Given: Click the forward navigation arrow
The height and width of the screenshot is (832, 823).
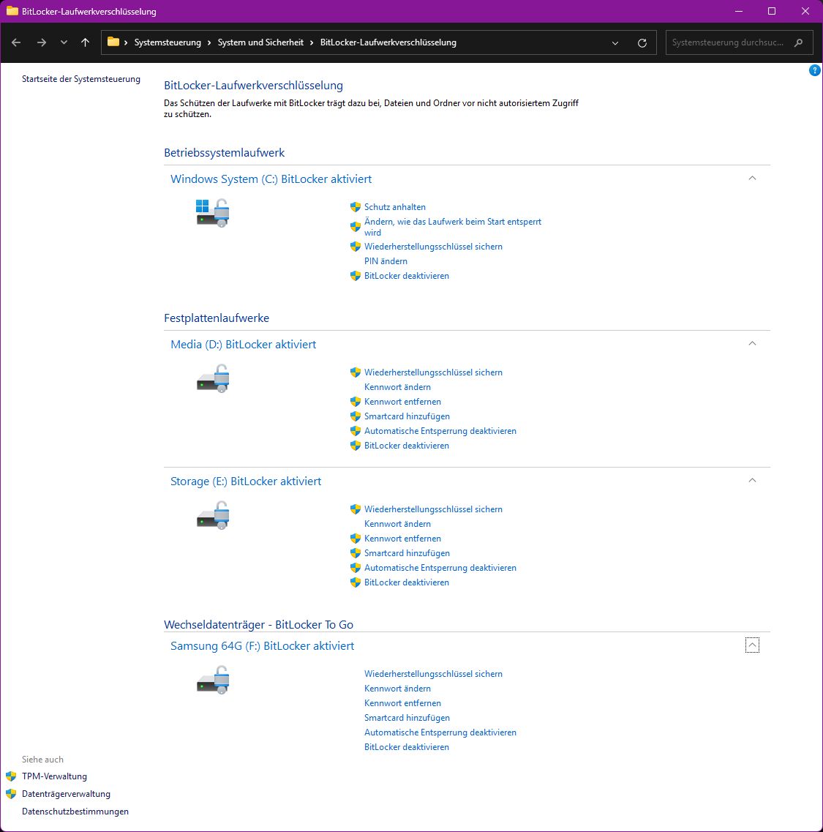Looking at the screenshot, I should (x=42, y=42).
